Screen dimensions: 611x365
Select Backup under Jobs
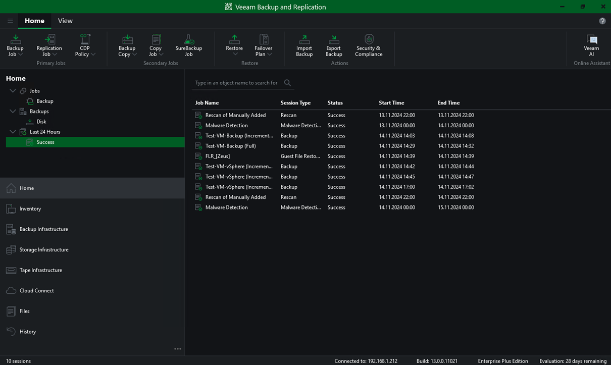tap(44, 101)
